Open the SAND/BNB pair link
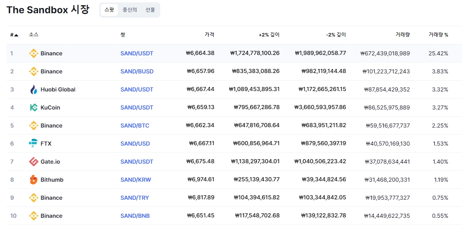Viewport: 462px width, 225px height. (x=135, y=216)
